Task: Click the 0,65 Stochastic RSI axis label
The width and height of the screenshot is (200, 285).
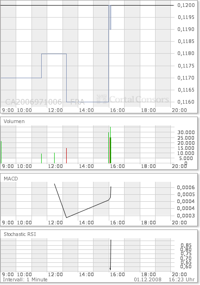Action: pos(186,262)
